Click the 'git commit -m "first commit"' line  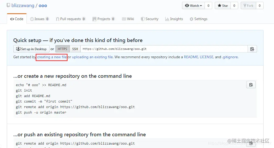[44, 101]
